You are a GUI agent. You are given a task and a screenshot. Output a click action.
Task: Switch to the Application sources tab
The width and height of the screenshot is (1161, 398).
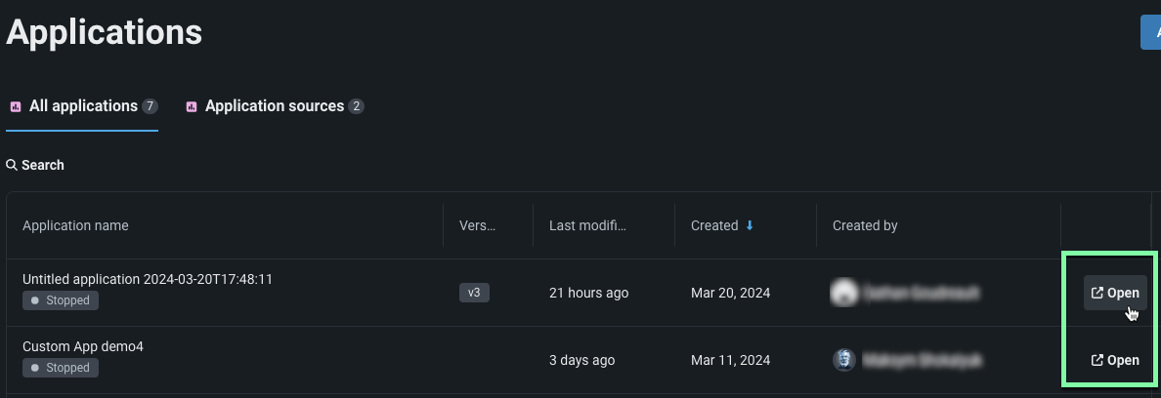(274, 106)
